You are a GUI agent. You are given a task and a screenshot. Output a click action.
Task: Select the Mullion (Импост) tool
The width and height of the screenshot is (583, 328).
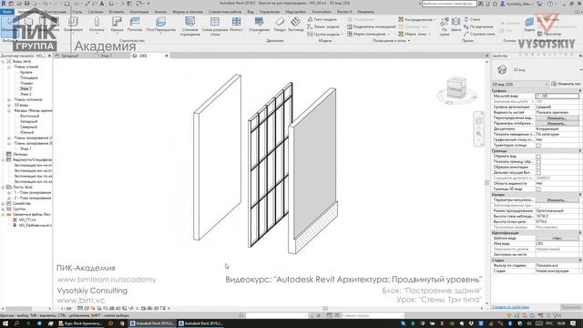coord(236,25)
